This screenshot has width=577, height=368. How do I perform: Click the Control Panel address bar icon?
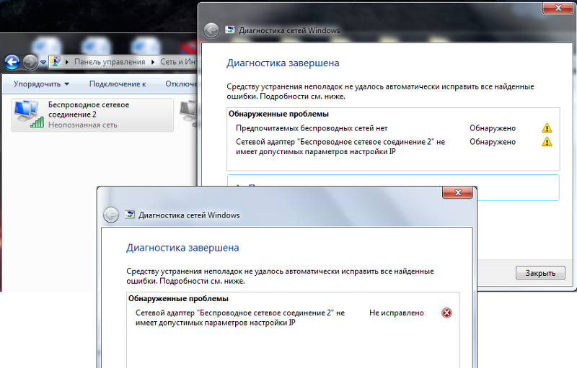click(x=56, y=62)
